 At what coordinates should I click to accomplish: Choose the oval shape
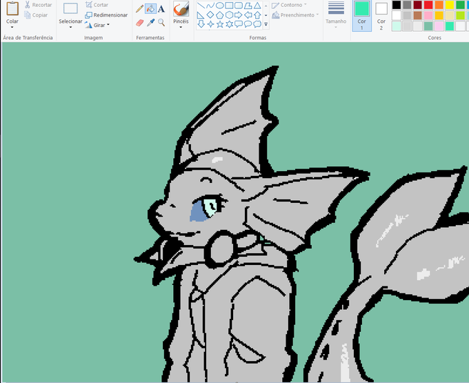[x=220, y=6]
